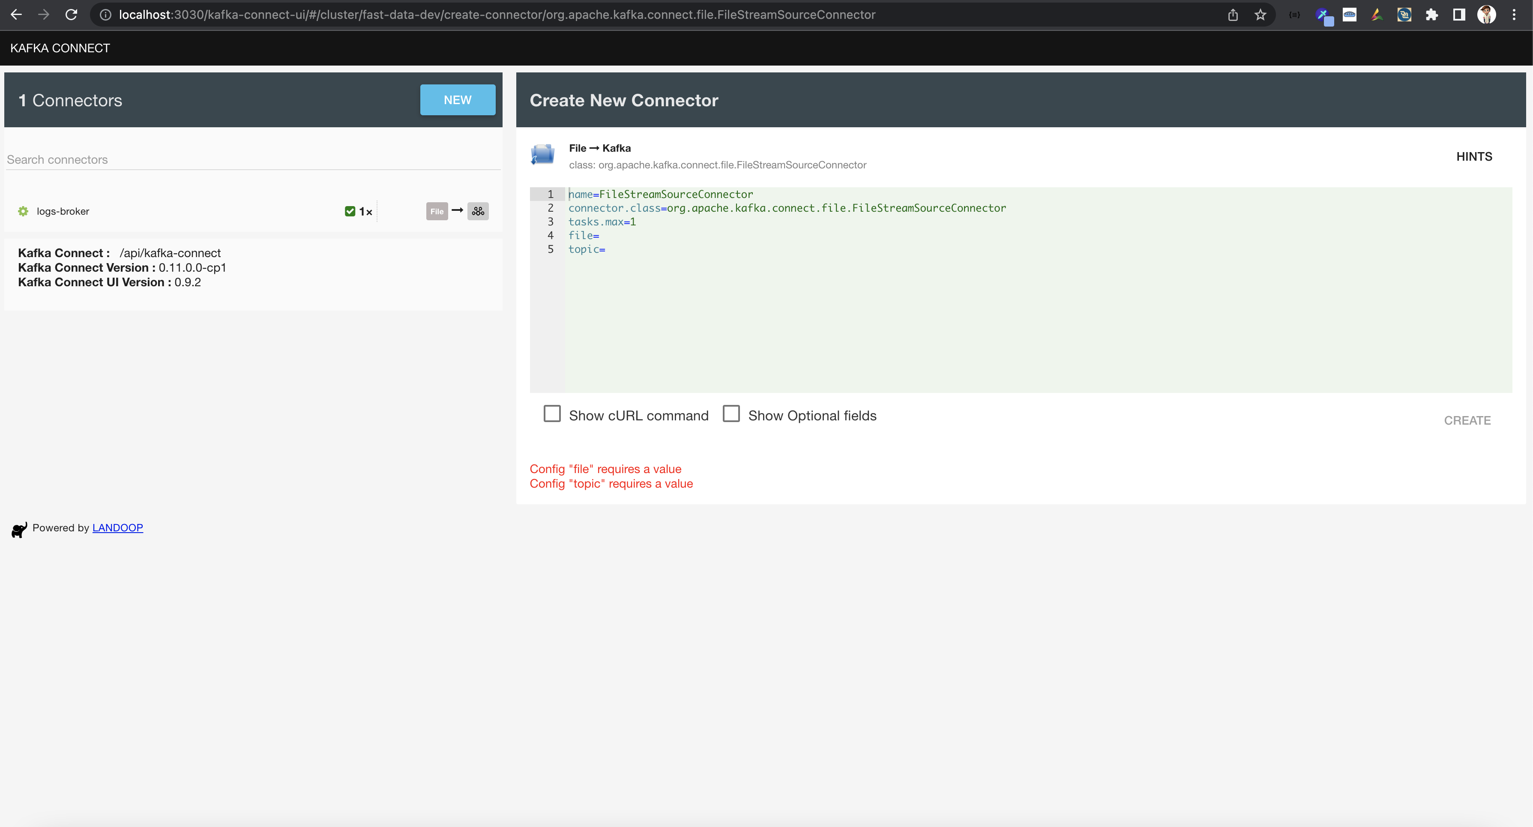Screen dimensions: 1533x827
Task: Click the browser forward arrow
Action: (43, 15)
